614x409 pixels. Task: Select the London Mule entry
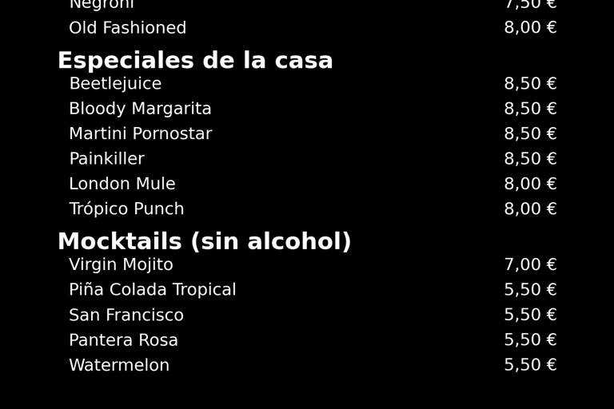122,184
